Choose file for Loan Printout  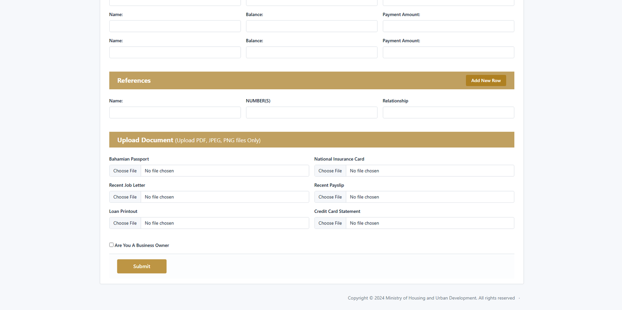click(x=125, y=223)
